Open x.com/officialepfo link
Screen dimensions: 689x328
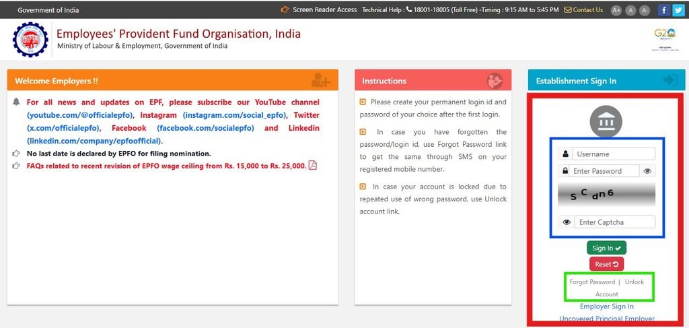64,128
